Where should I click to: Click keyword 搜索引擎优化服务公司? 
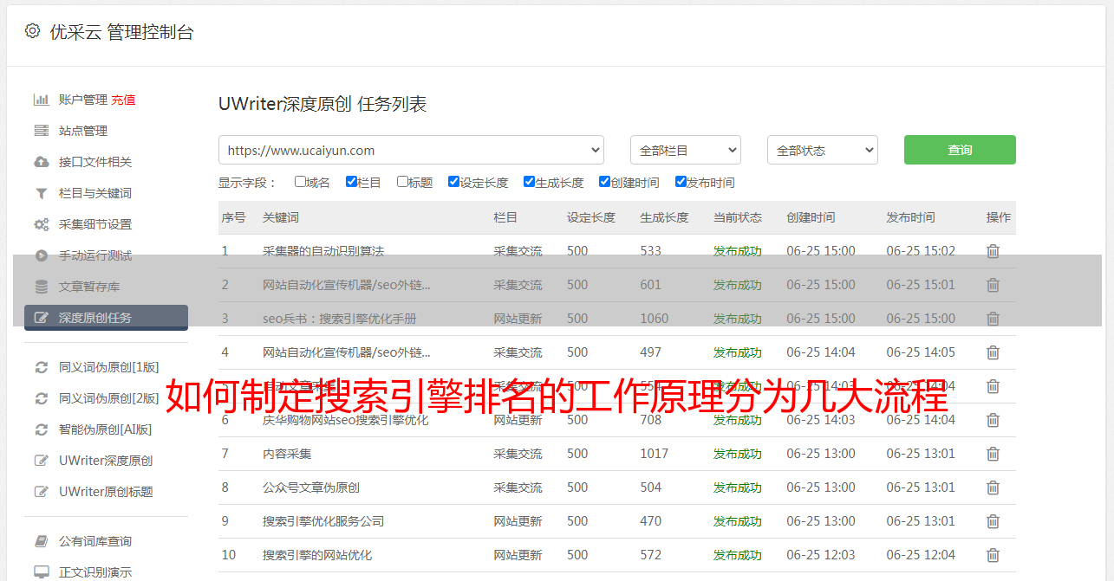(323, 521)
